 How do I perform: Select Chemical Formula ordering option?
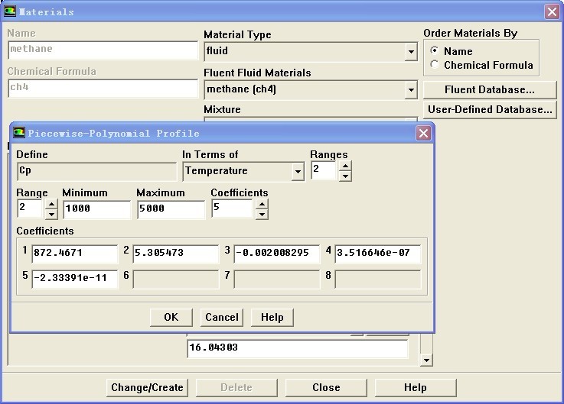click(435, 65)
